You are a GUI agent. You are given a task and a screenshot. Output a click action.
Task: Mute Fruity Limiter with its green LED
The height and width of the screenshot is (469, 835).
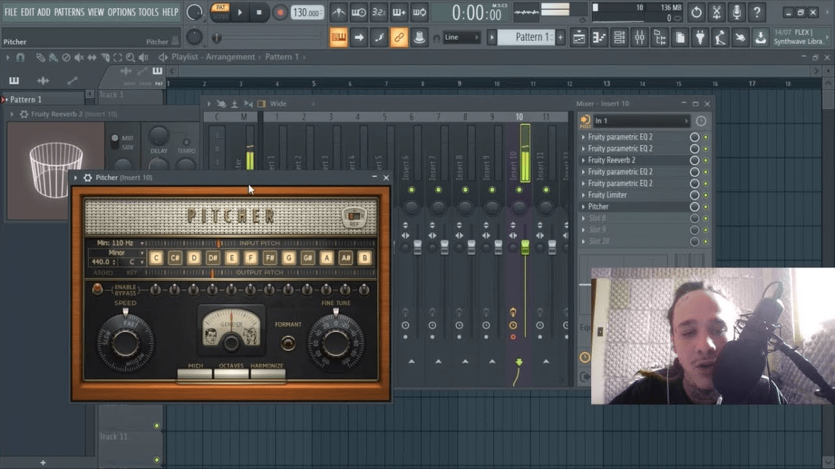[x=706, y=195]
